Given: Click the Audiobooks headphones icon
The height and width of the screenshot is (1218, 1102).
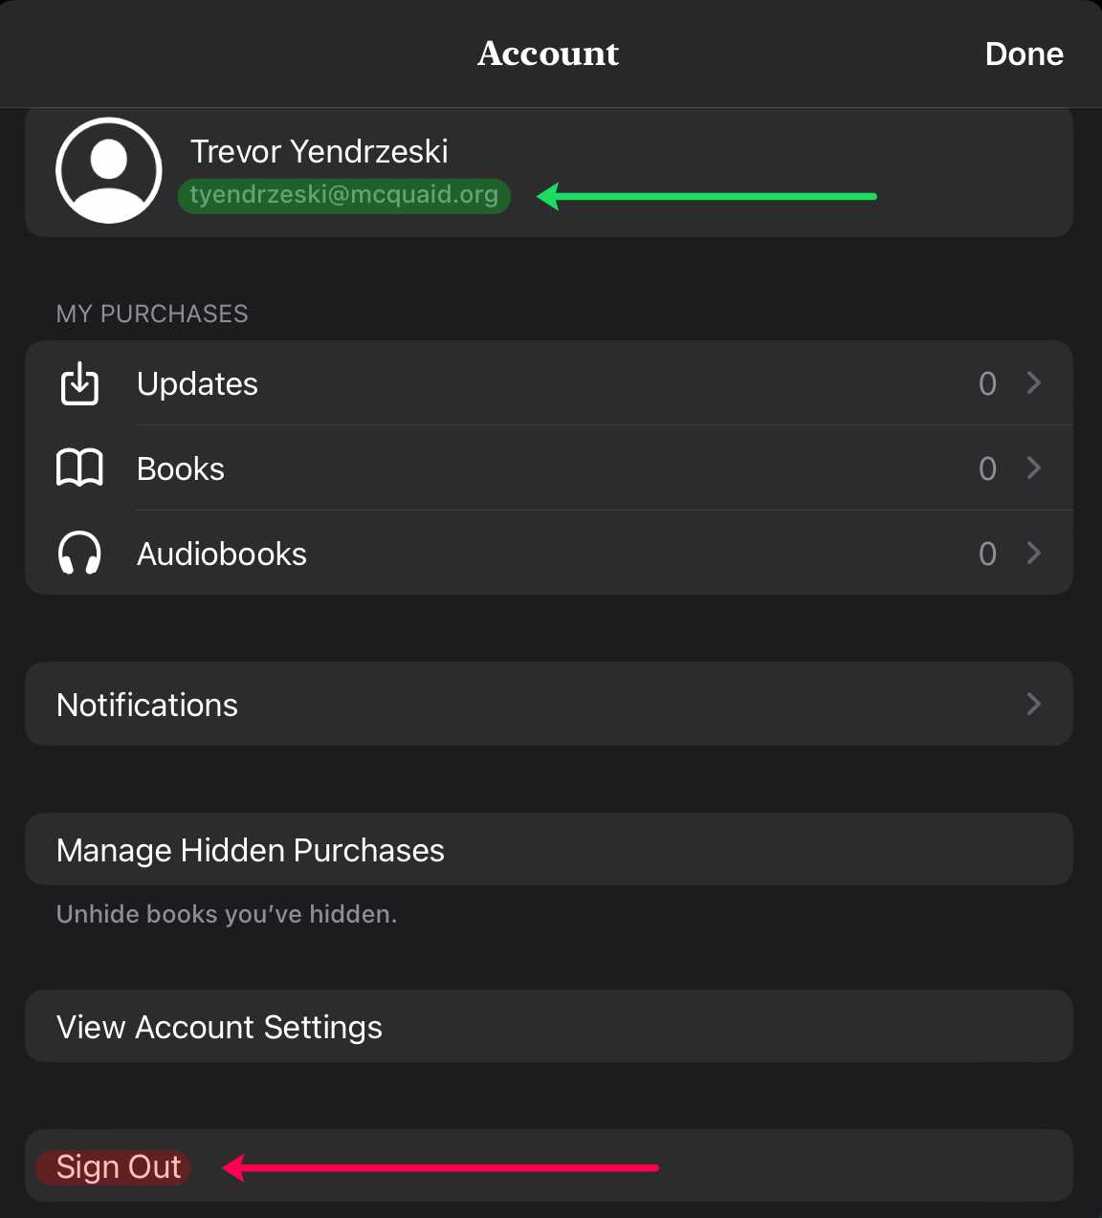Looking at the screenshot, I should 80,554.
